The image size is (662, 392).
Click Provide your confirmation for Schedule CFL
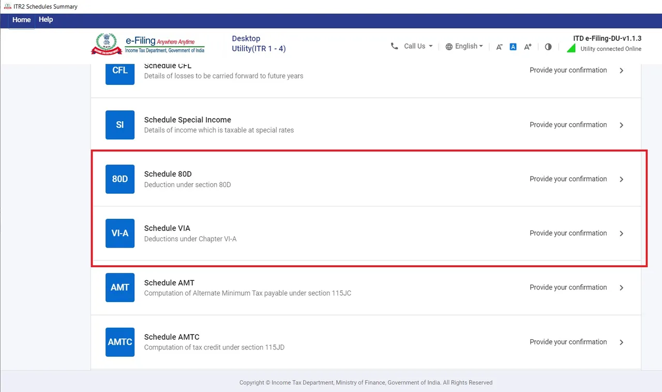point(568,70)
